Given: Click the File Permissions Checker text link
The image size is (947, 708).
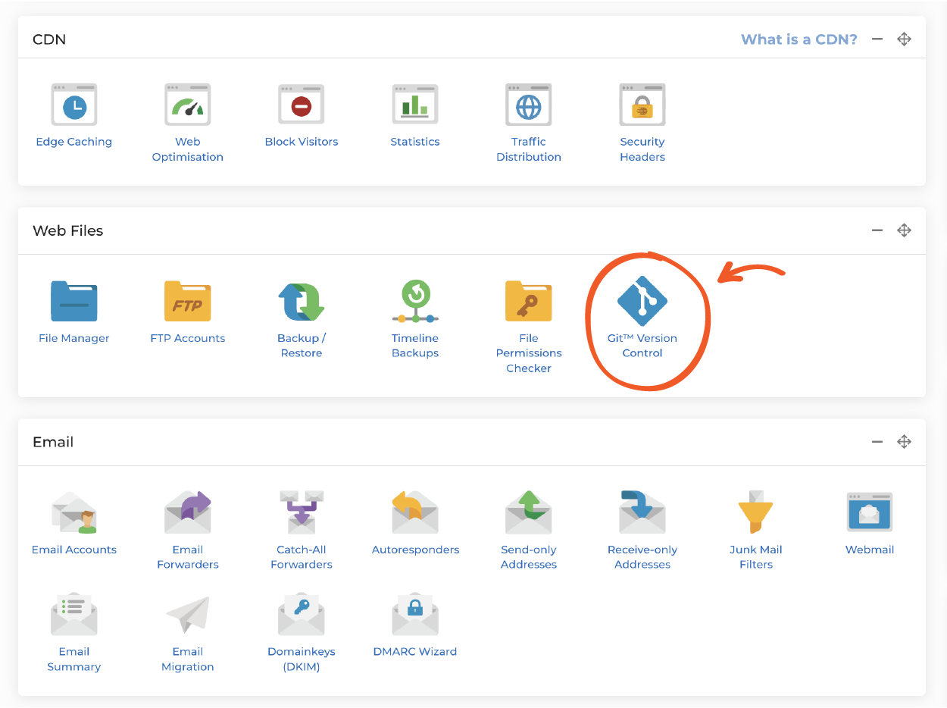Looking at the screenshot, I should coord(529,353).
